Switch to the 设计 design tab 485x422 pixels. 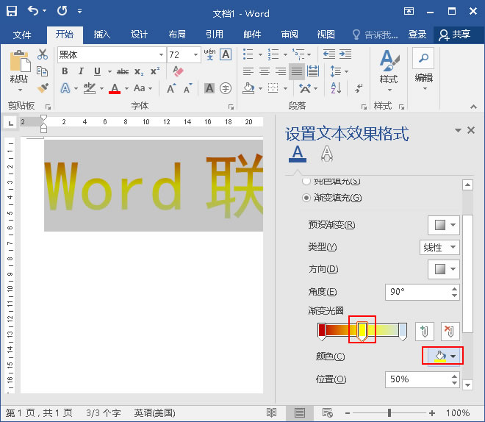click(139, 35)
